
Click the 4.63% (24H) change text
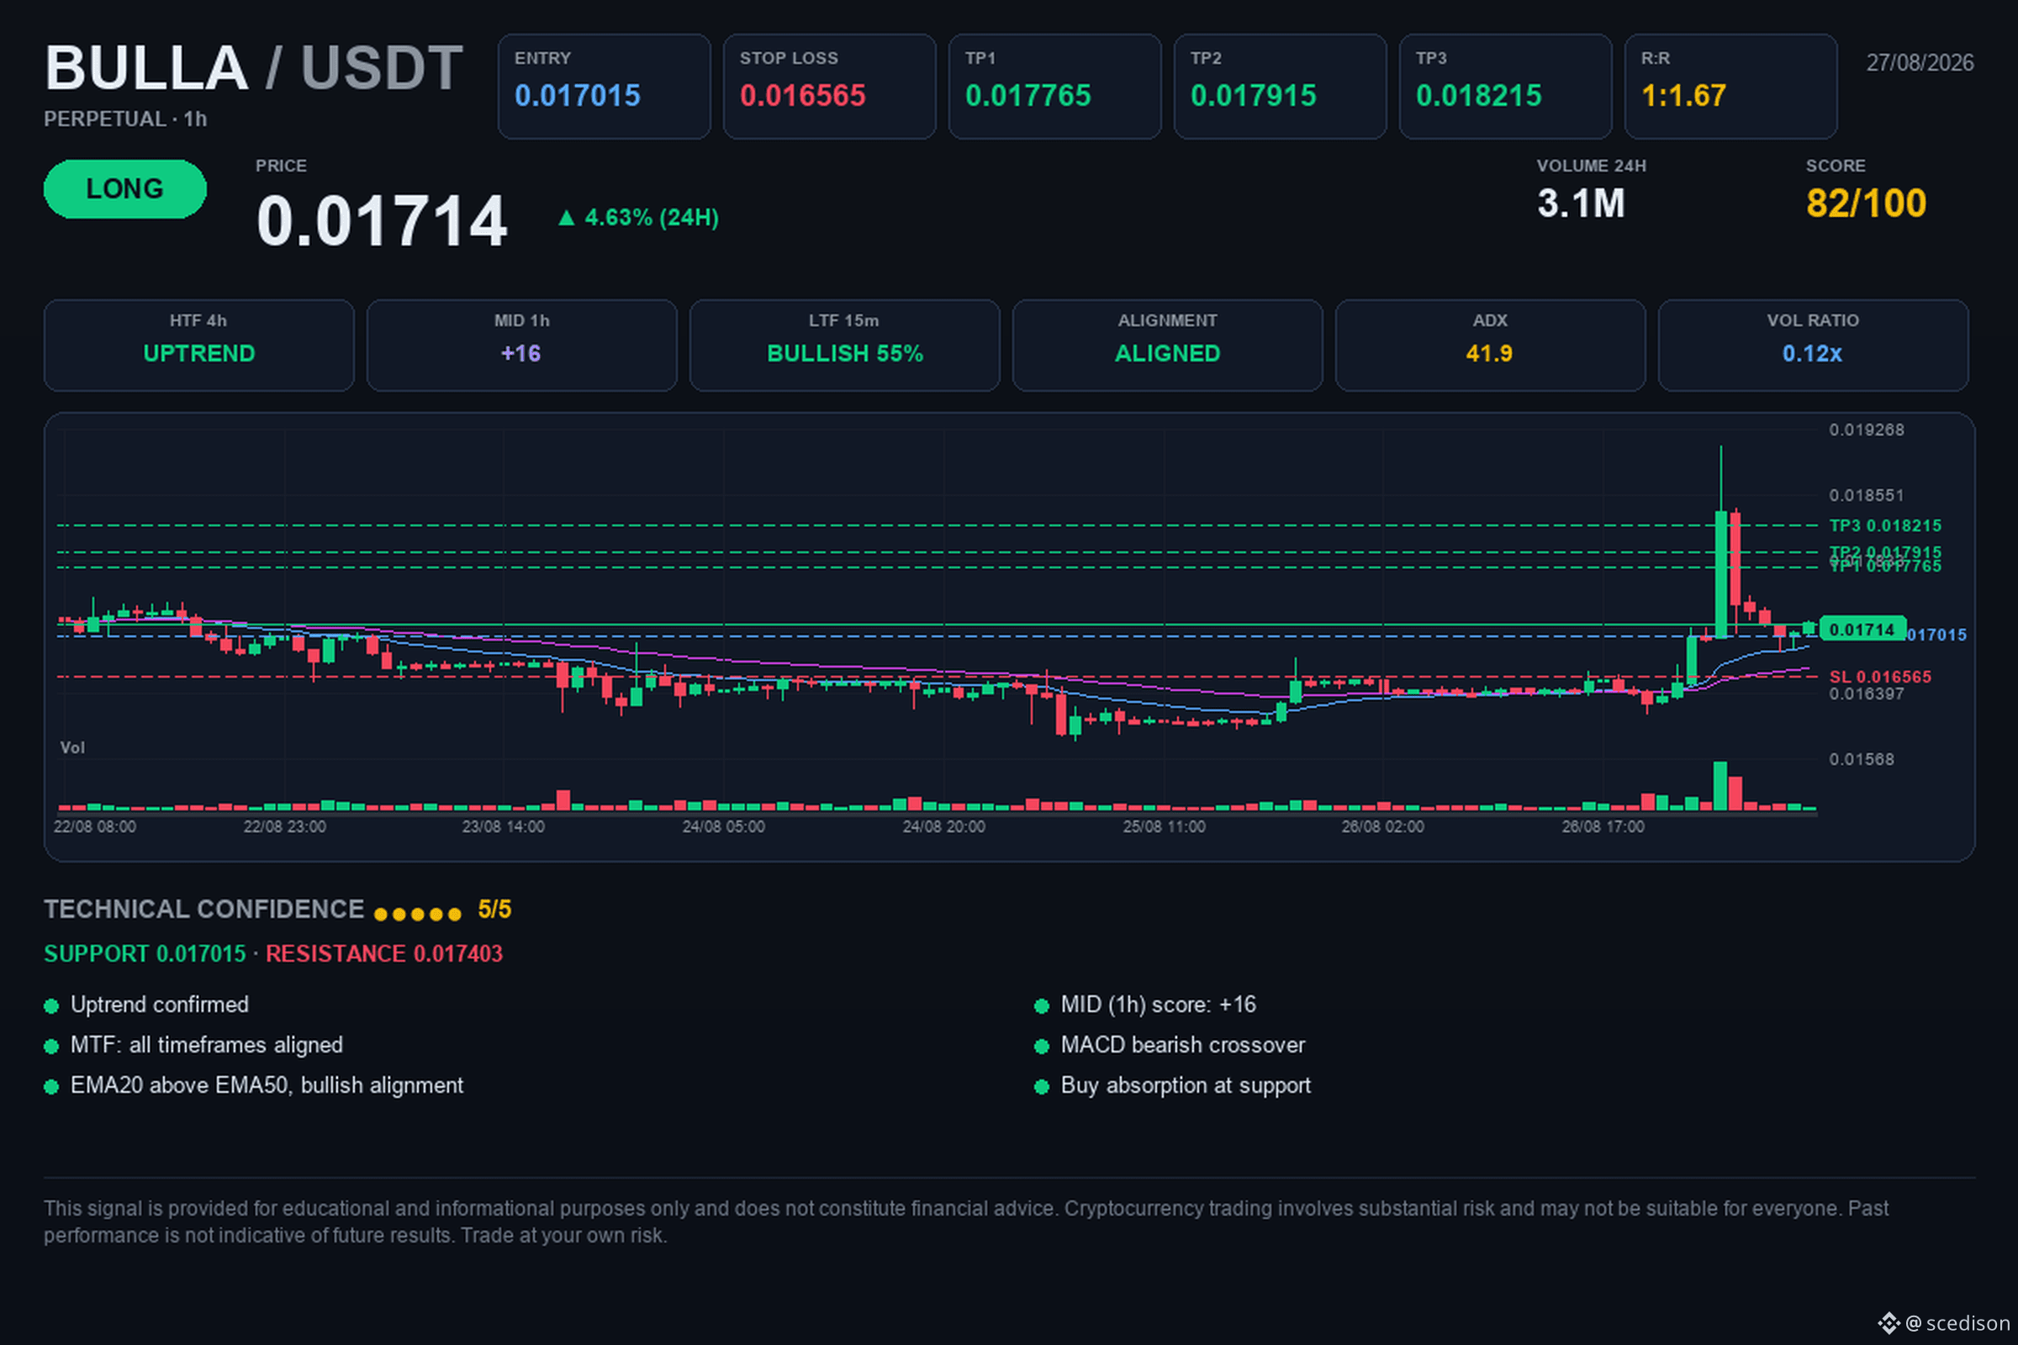coord(651,218)
